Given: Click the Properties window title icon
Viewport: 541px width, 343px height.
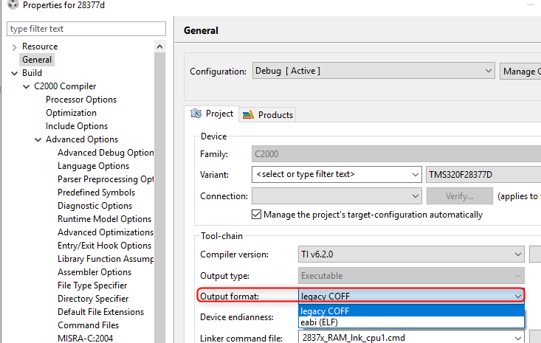Looking at the screenshot, I should pyautogui.click(x=12, y=6).
